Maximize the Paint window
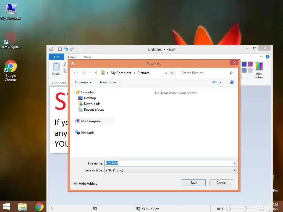The width and height of the screenshot is (283, 212). 255,48
